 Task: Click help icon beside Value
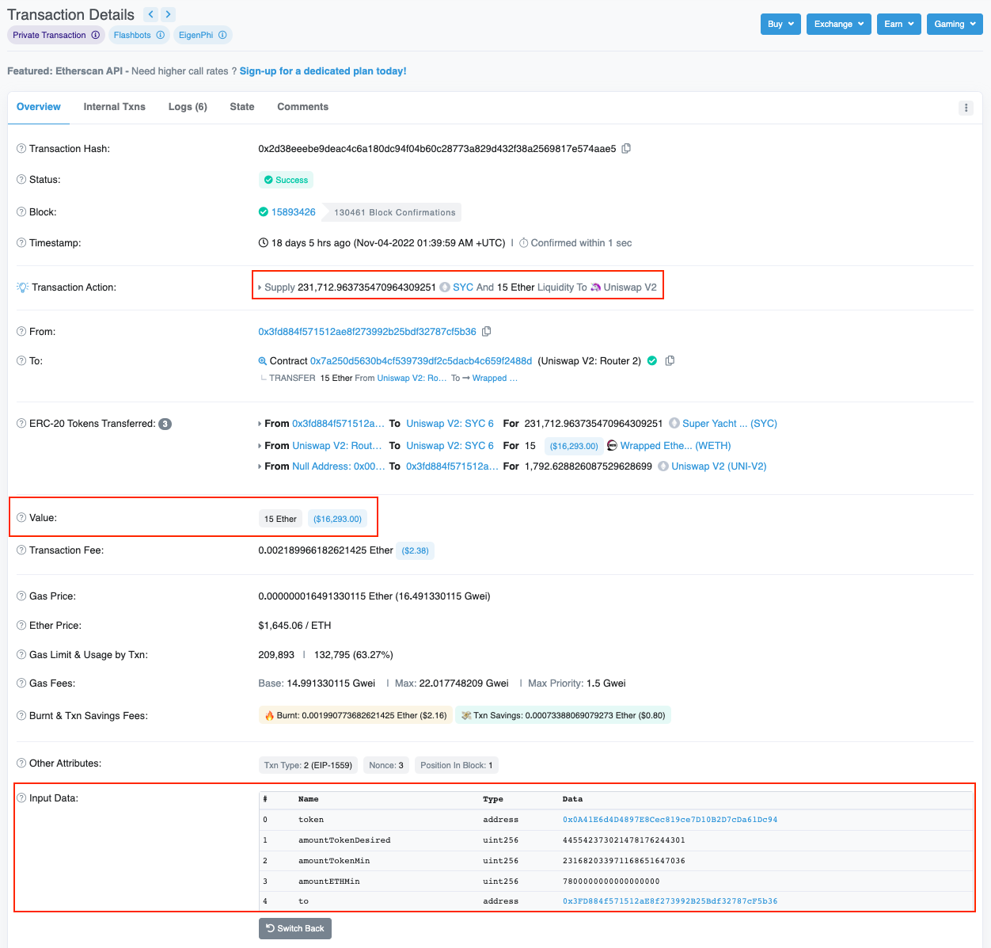tap(21, 518)
